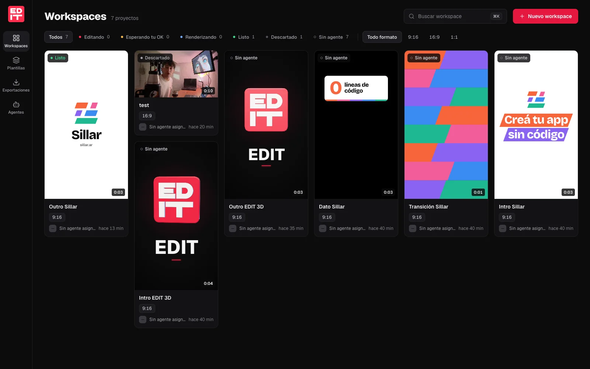Click agent avatar icon on Intro Sillar card
590x369 pixels.
[x=503, y=228]
